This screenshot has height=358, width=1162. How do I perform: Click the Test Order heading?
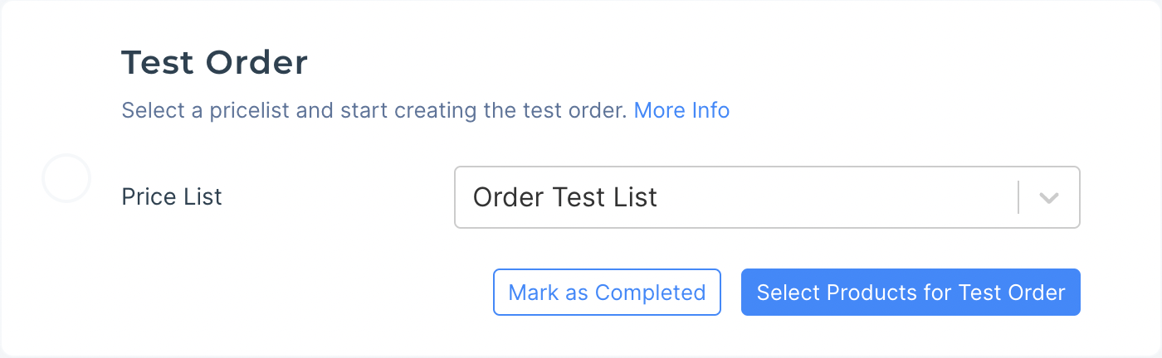[x=215, y=63]
